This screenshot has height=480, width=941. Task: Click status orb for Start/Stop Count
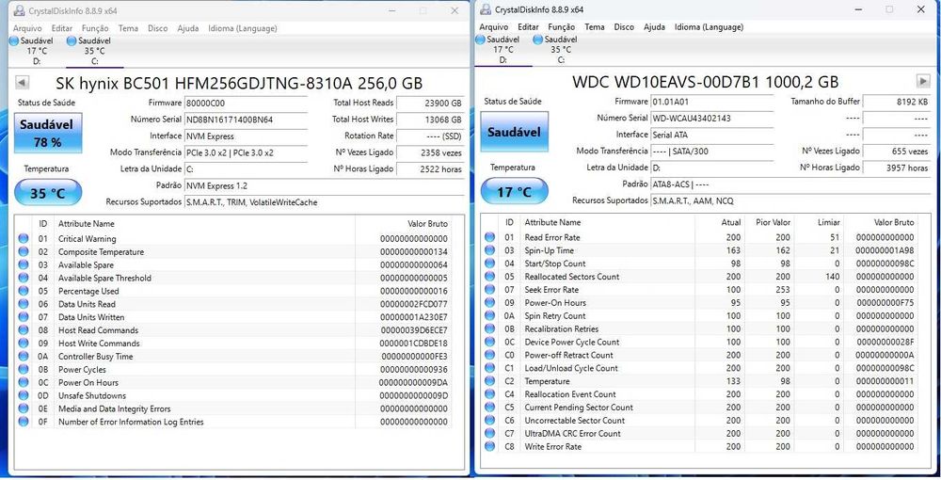pos(489,264)
